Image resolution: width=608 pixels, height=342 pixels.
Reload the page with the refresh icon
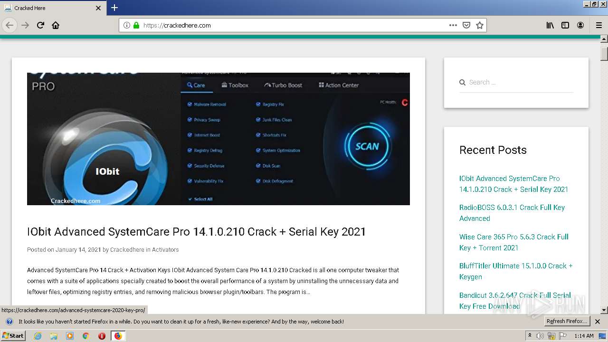(x=40, y=25)
